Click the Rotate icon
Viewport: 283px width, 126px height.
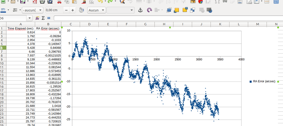pyautogui.click(x=149, y=10)
